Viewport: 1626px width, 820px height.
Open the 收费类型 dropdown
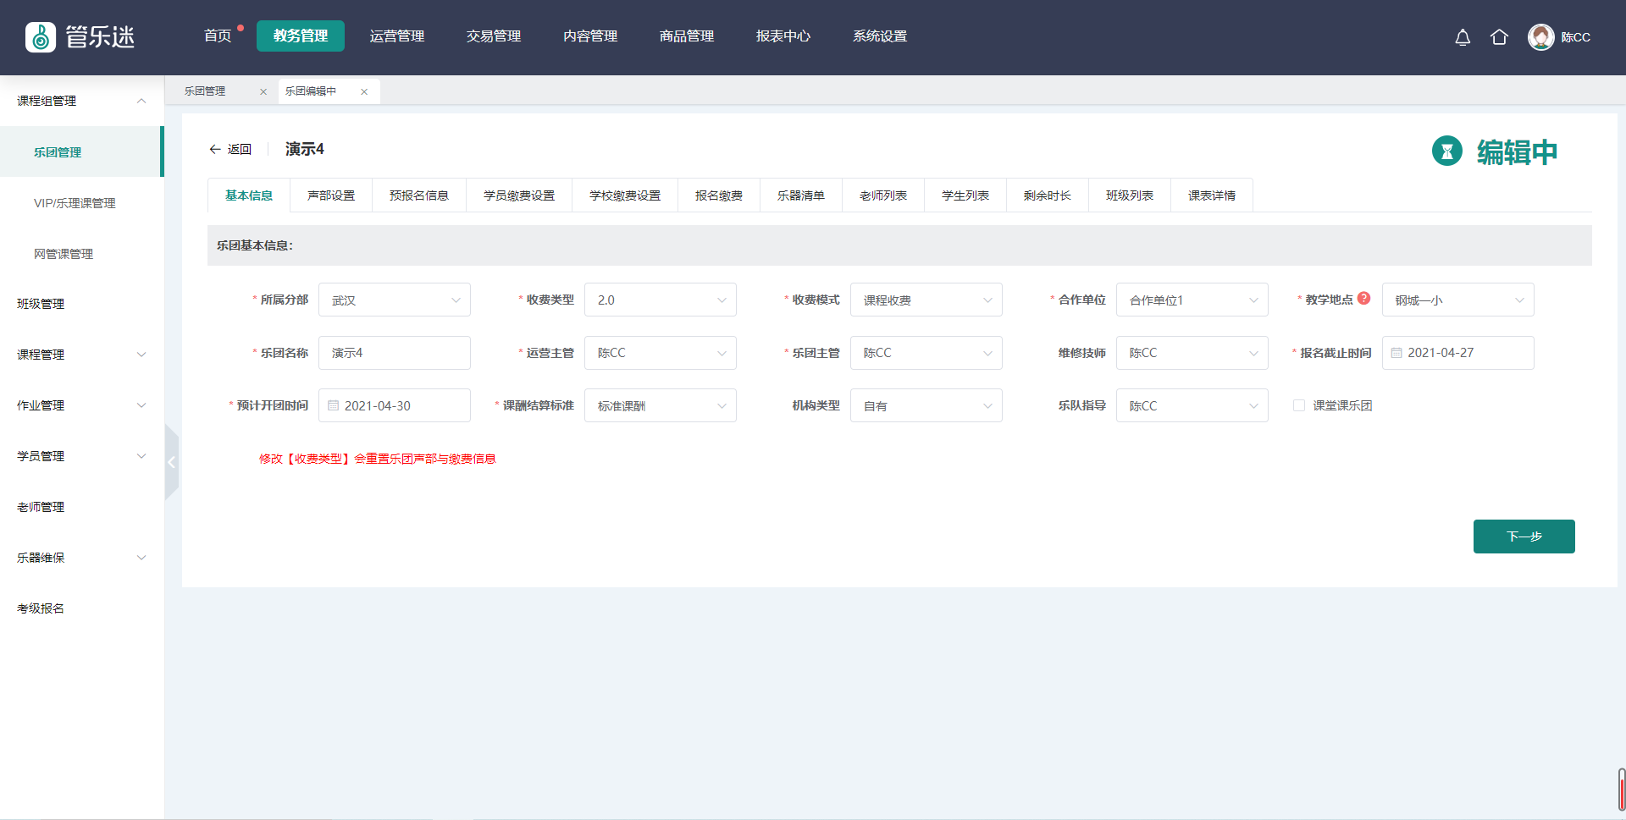click(x=661, y=300)
